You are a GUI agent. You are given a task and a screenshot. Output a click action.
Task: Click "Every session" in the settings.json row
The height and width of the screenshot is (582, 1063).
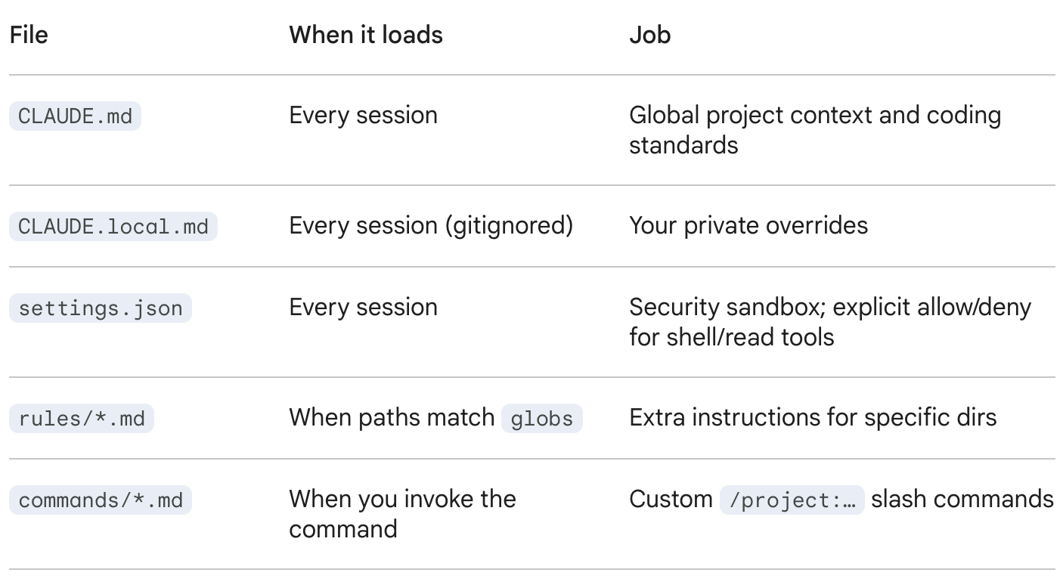[363, 308]
